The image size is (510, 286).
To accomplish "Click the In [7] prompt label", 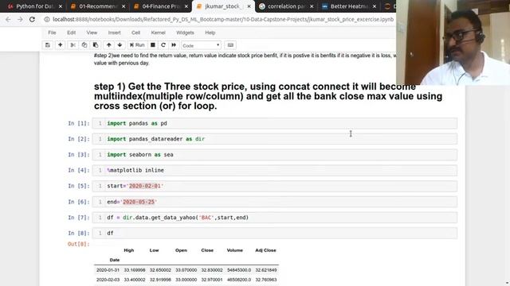I will [x=78, y=218].
